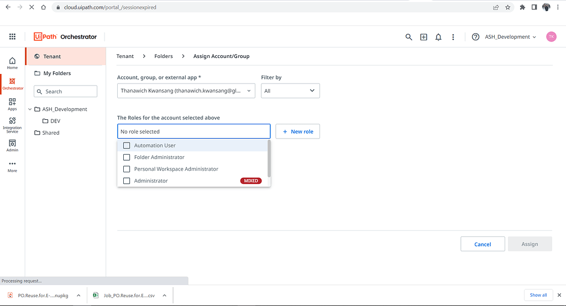Viewport: 566px width, 306px height.
Task: Open Apps from the left rail
Action: 12,104
